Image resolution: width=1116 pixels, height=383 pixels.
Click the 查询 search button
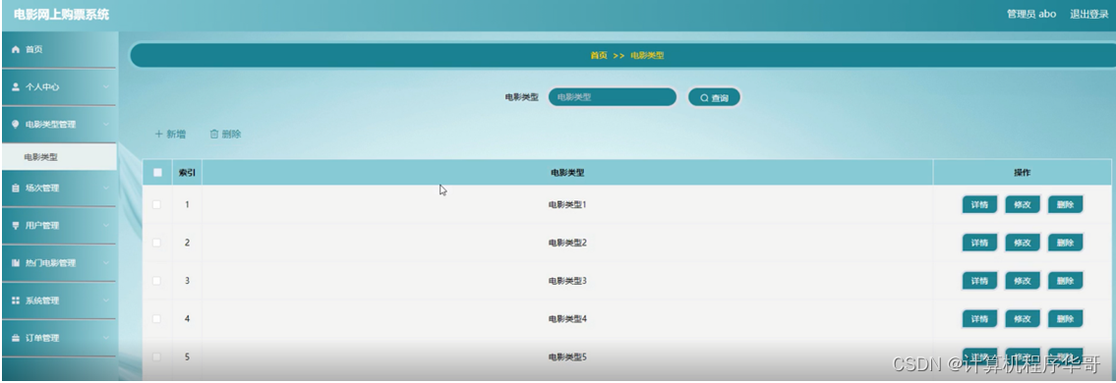coord(714,97)
